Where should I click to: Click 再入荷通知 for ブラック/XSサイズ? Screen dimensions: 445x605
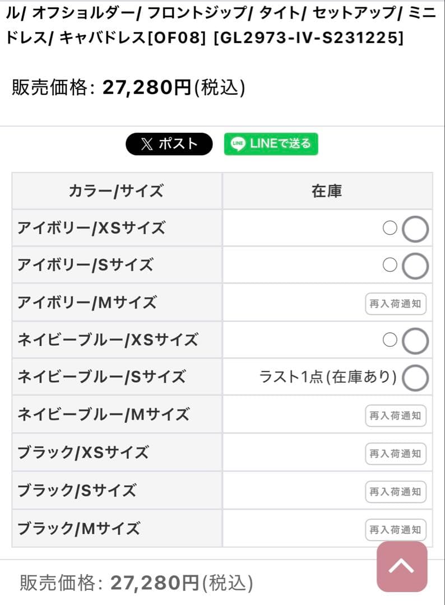(395, 454)
